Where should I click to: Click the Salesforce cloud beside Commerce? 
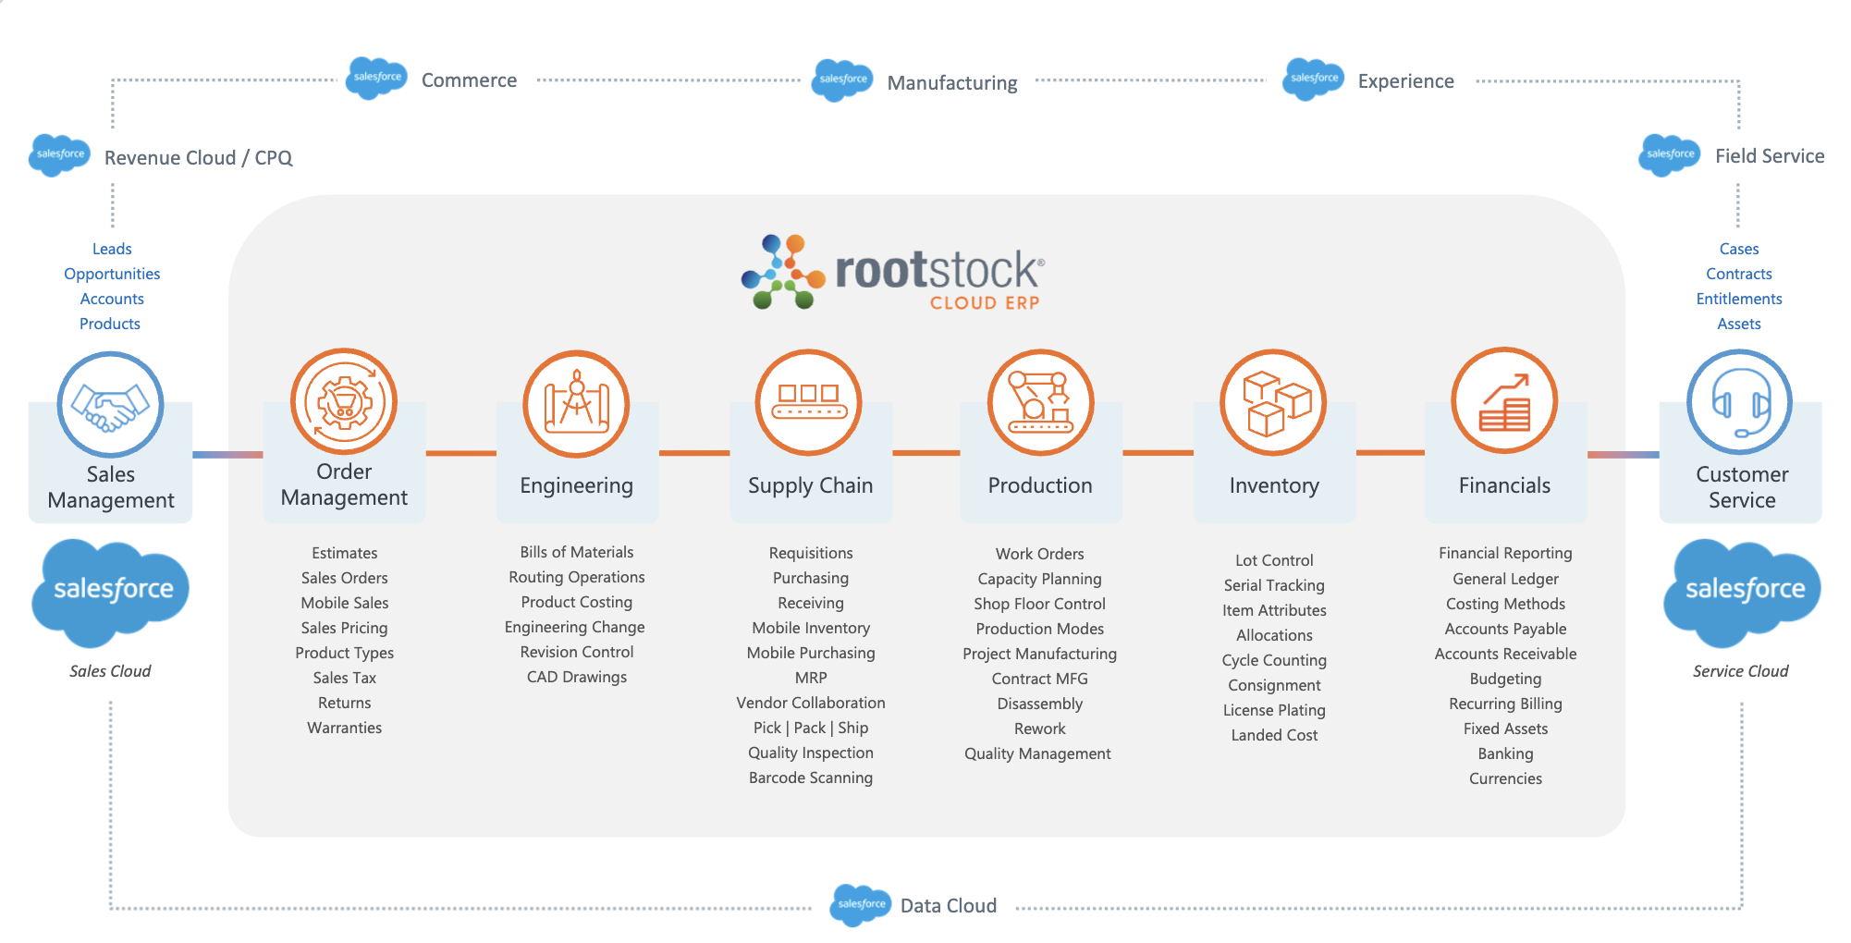coord(377,78)
